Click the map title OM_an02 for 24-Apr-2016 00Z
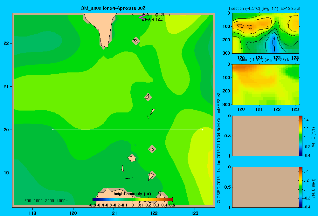The image size is (318, 216). point(113,8)
